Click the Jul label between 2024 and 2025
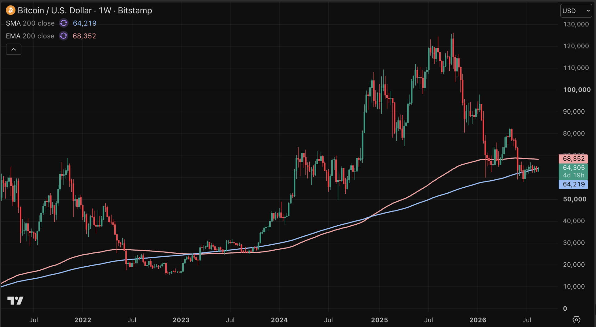 tap(329, 320)
